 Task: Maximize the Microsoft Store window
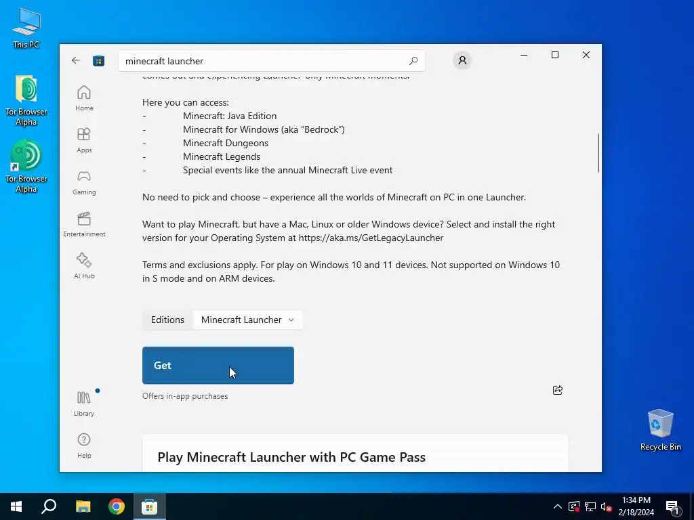(x=555, y=55)
